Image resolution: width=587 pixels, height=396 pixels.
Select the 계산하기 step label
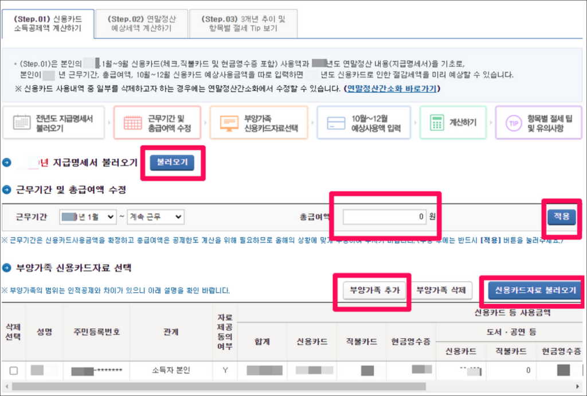463,122
